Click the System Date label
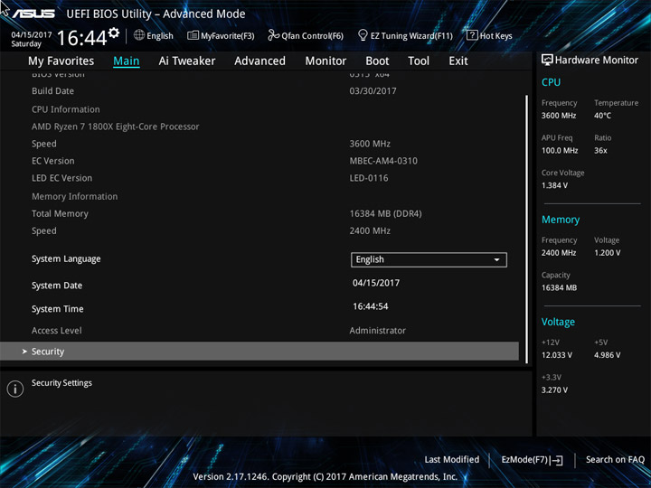The width and height of the screenshot is (651, 488). point(57,286)
